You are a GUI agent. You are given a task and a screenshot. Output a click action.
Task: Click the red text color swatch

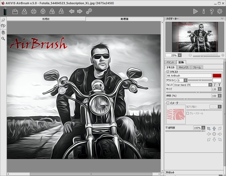pos(217,76)
